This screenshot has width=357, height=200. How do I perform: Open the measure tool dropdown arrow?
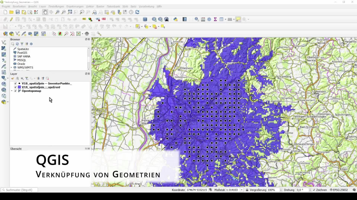click(234, 19)
